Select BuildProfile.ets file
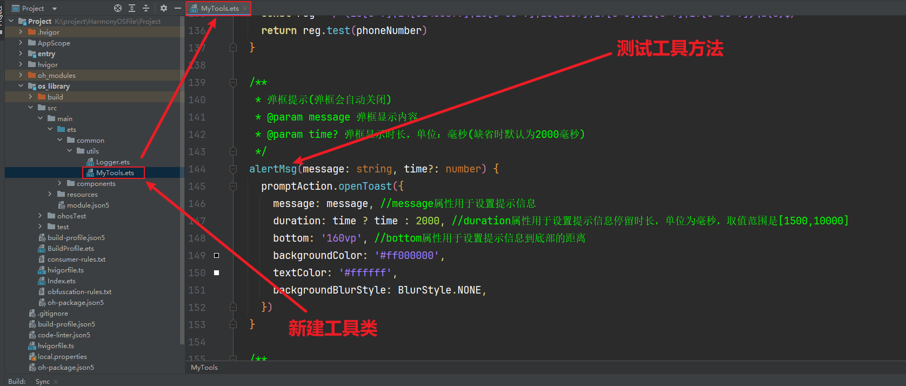 71,249
